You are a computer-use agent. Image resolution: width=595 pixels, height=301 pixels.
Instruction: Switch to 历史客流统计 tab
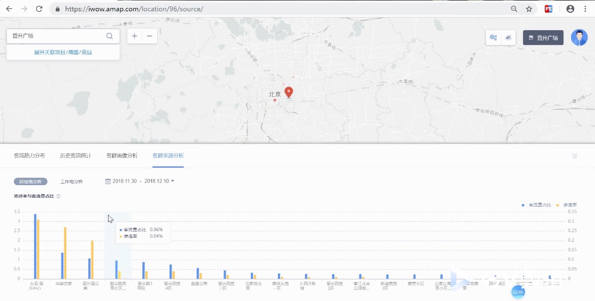coord(76,156)
